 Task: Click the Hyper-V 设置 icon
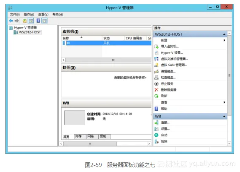pyautogui.click(x=156, y=53)
